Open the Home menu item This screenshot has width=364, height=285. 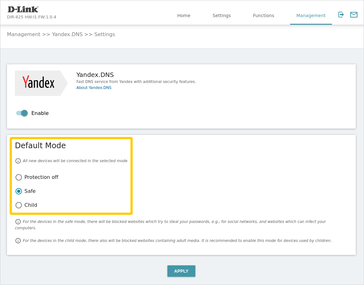(x=184, y=16)
